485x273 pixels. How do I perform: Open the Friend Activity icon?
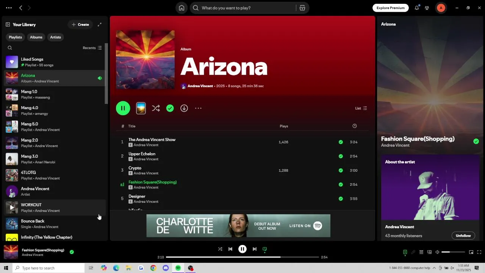click(427, 8)
